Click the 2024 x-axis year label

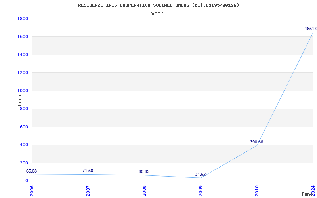click(313, 191)
